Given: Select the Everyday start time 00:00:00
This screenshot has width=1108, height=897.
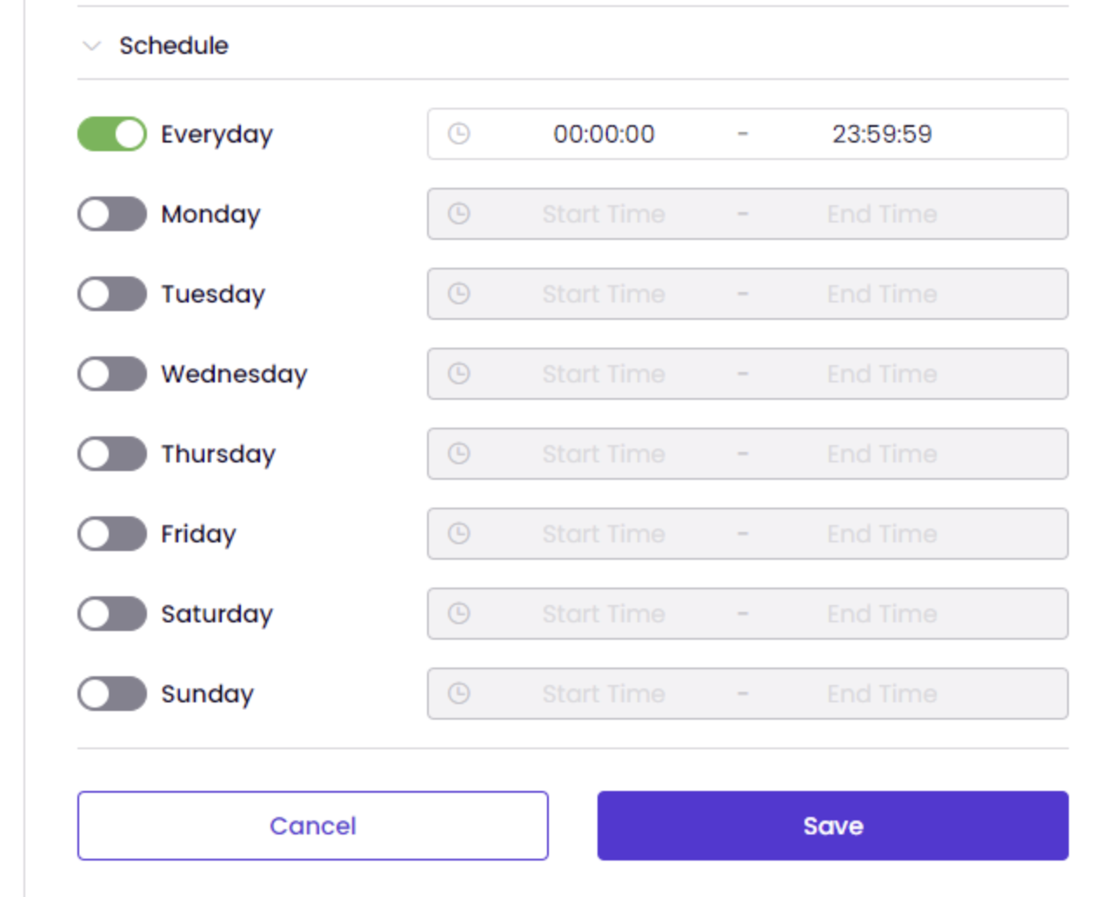Looking at the screenshot, I should (x=604, y=134).
